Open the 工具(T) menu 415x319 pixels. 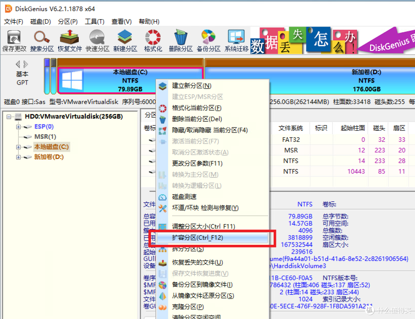95,22
